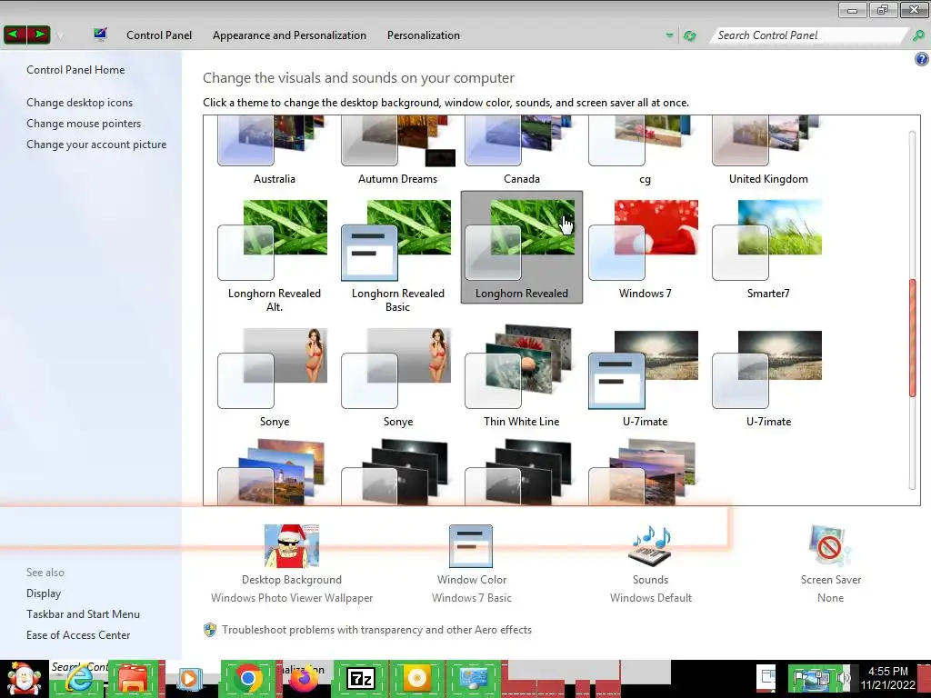The height and width of the screenshot is (698, 931).
Task: Open Change mouse pointers link
Action: pyautogui.click(x=84, y=124)
